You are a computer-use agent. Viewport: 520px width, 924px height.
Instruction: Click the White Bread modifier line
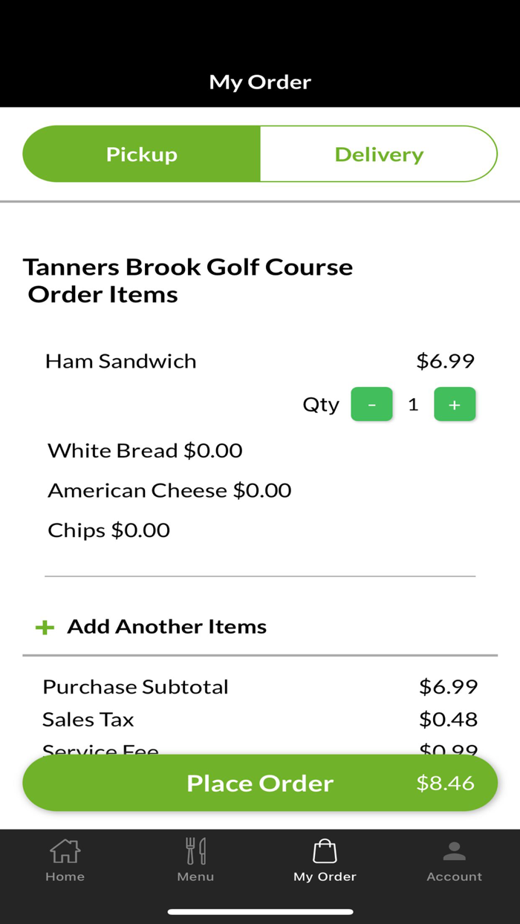[144, 450]
